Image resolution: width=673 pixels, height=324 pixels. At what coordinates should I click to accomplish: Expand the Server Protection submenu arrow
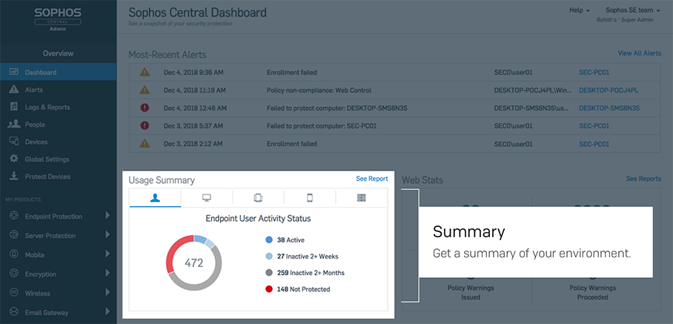click(x=107, y=235)
